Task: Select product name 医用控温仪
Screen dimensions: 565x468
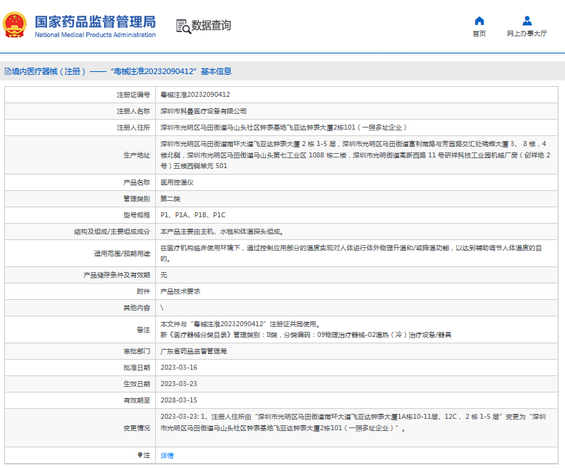Action: click(177, 182)
